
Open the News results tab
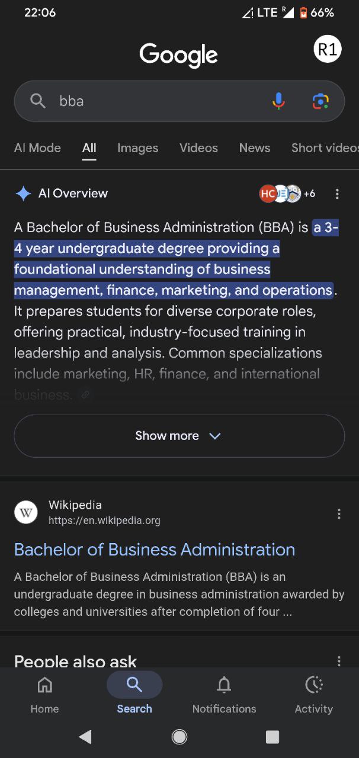(255, 148)
